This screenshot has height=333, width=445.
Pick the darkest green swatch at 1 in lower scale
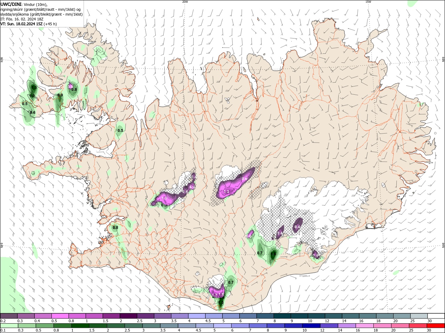tap(80, 326)
